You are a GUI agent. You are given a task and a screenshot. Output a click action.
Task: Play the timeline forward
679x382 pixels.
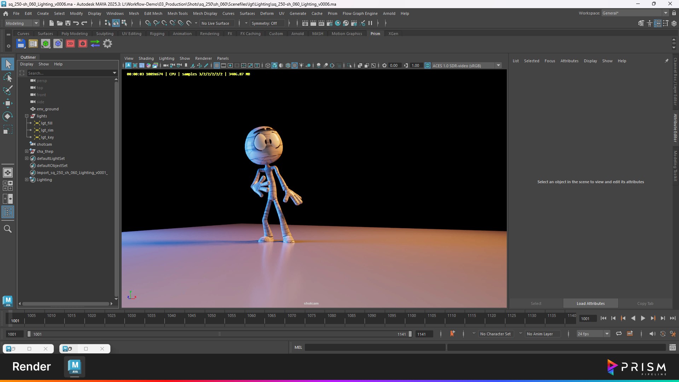(x=643, y=318)
